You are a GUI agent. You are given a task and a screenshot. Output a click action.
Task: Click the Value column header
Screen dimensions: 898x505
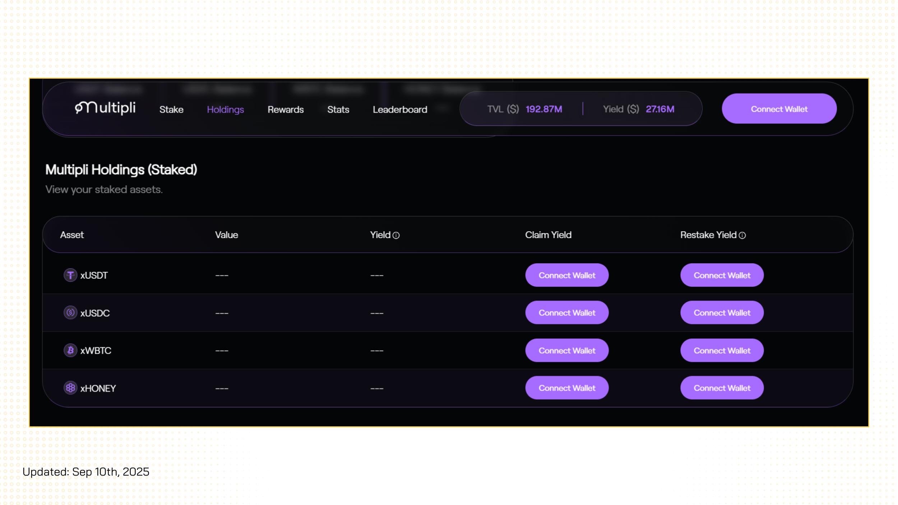coord(226,235)
